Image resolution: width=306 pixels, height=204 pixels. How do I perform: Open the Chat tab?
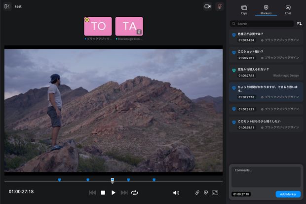tap(288, 9)
